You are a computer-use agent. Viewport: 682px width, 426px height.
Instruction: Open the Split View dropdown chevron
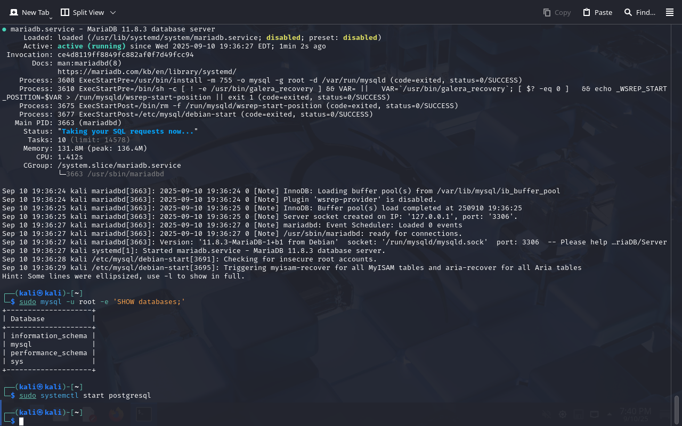[x=113, y=12]
